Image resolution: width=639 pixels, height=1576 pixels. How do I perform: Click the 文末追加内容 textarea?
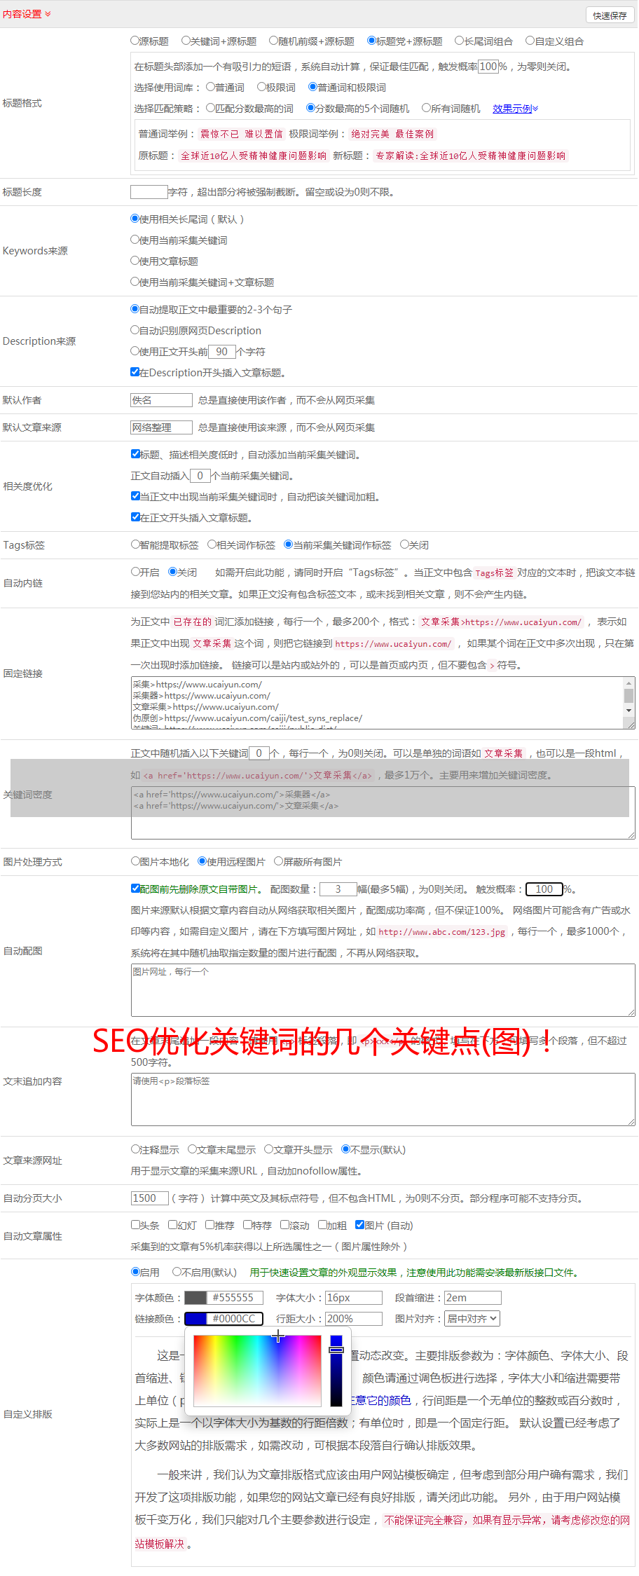383,1099
